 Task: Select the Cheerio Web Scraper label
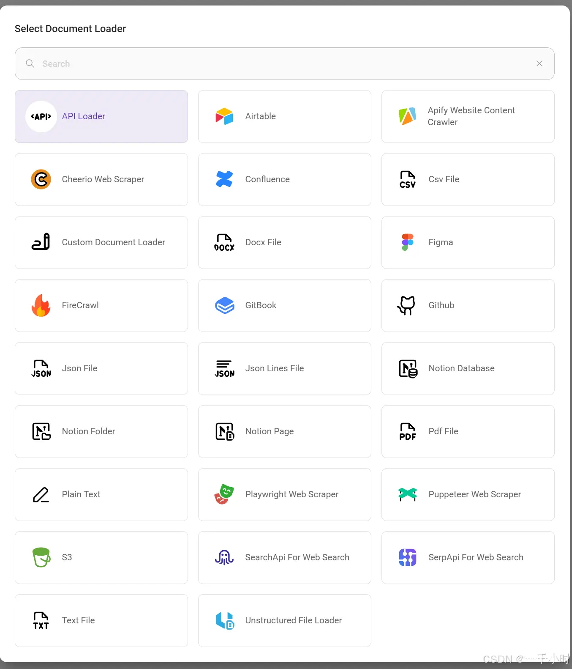click(x=103, y=179)
